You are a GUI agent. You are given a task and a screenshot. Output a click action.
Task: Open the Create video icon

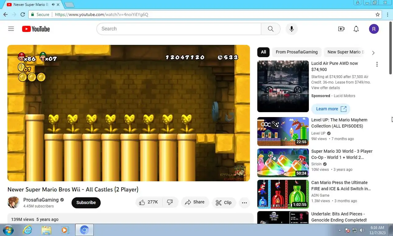point(341,29)
